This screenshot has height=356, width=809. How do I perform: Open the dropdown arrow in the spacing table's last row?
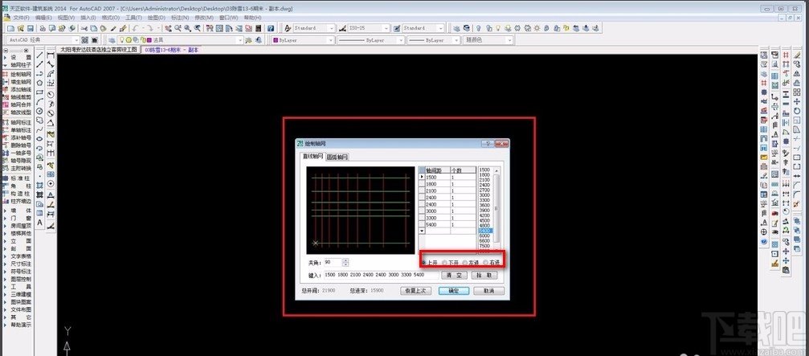coord(422,231)
